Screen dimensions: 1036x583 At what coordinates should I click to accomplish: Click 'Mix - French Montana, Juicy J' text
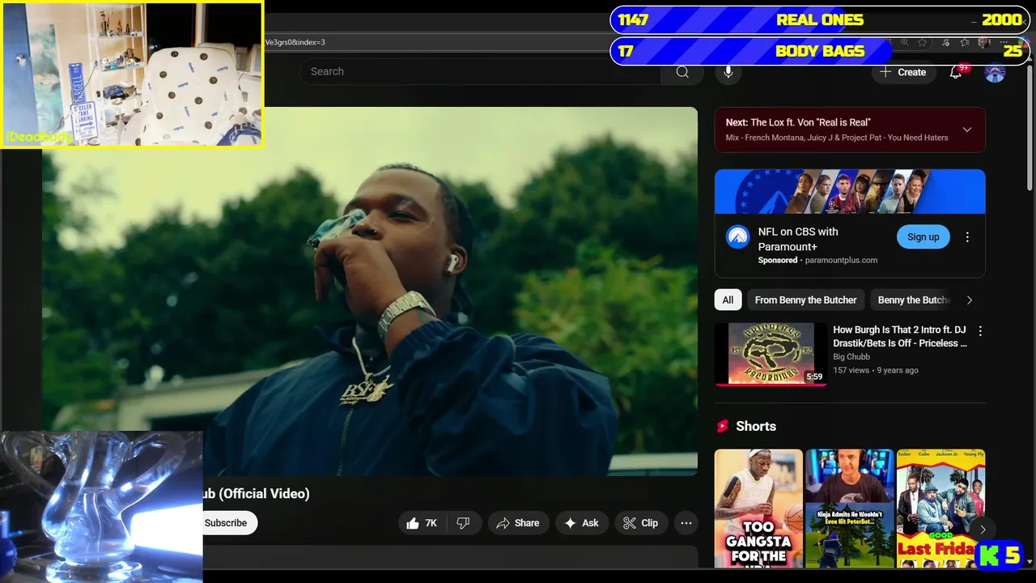837,138
